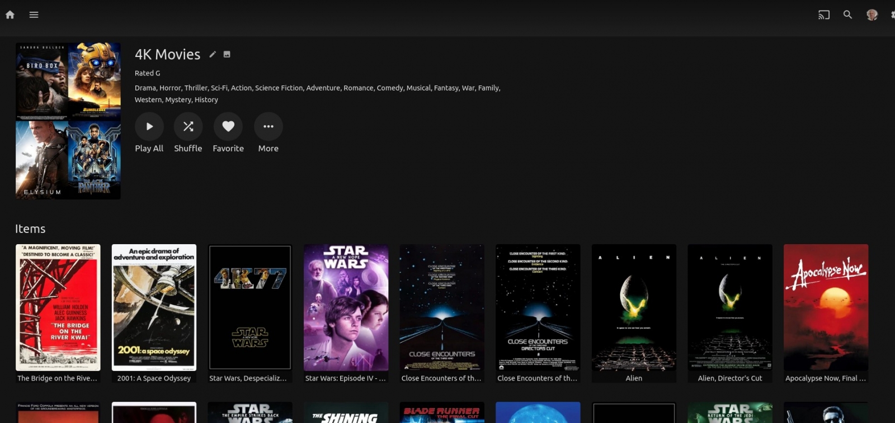Open the Romance genre link
The width and height of the screenshot is (895, 423).
tap(358, 88)
